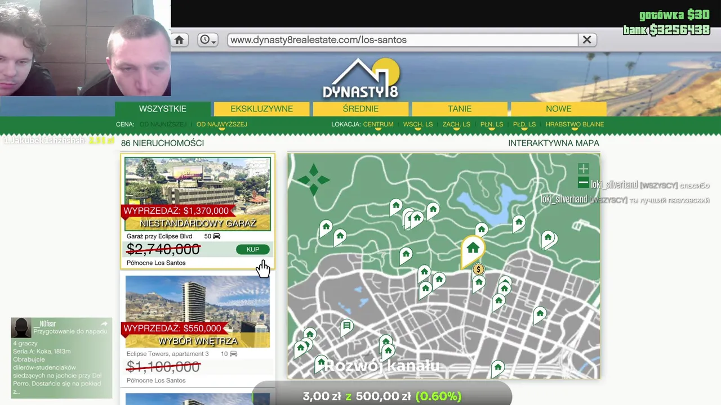Click the car capacity icon next to 10
Image resolution: width=721 pixels, height=405 pixels.
tap(233, 354)
